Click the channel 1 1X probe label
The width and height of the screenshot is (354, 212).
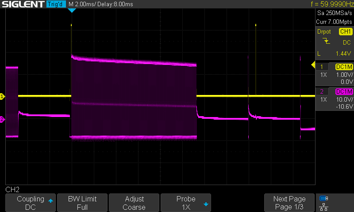coord(323,75)
